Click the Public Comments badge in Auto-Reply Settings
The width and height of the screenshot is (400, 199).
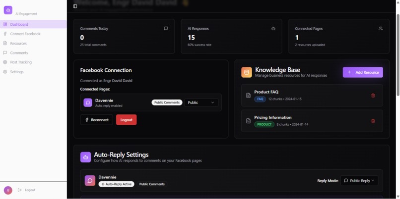pos(152,184)
